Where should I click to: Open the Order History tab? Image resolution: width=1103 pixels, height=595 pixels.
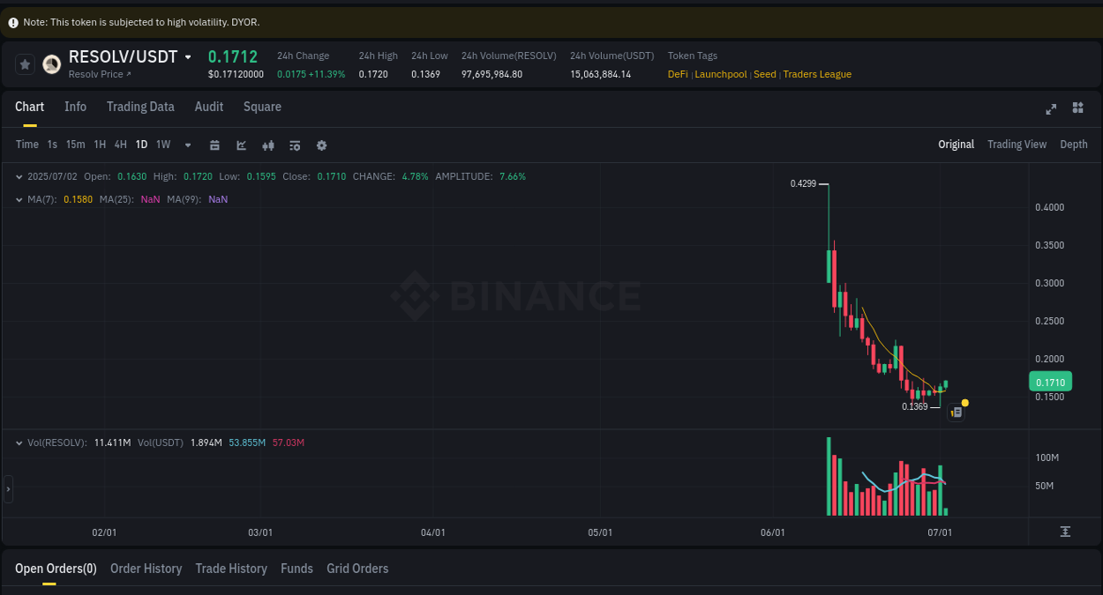[146, 569]
